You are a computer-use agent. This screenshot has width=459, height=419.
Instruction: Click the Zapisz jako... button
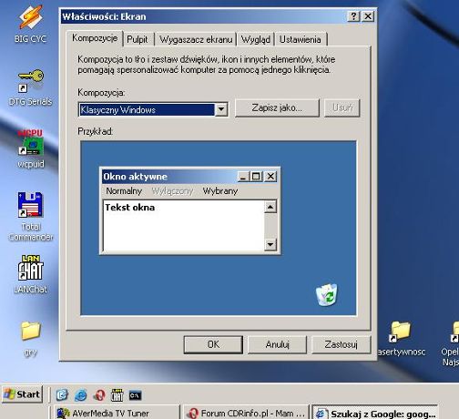(x=277, y=107)
